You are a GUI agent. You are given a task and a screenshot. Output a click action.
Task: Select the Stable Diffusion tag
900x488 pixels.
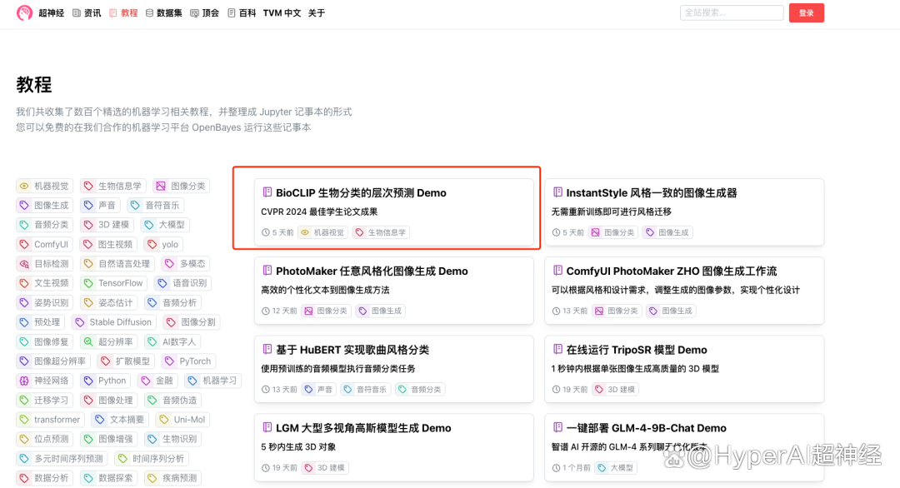click(x=113, y=322)
